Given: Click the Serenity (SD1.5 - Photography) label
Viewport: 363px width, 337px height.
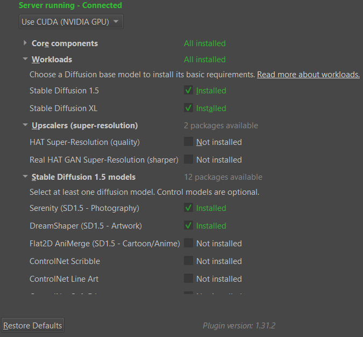Looking at the screenshot, I should 84,208.
